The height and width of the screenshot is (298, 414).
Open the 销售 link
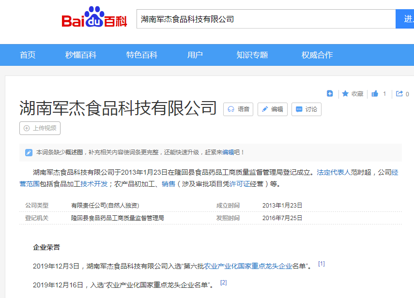[x=169, y=184]
